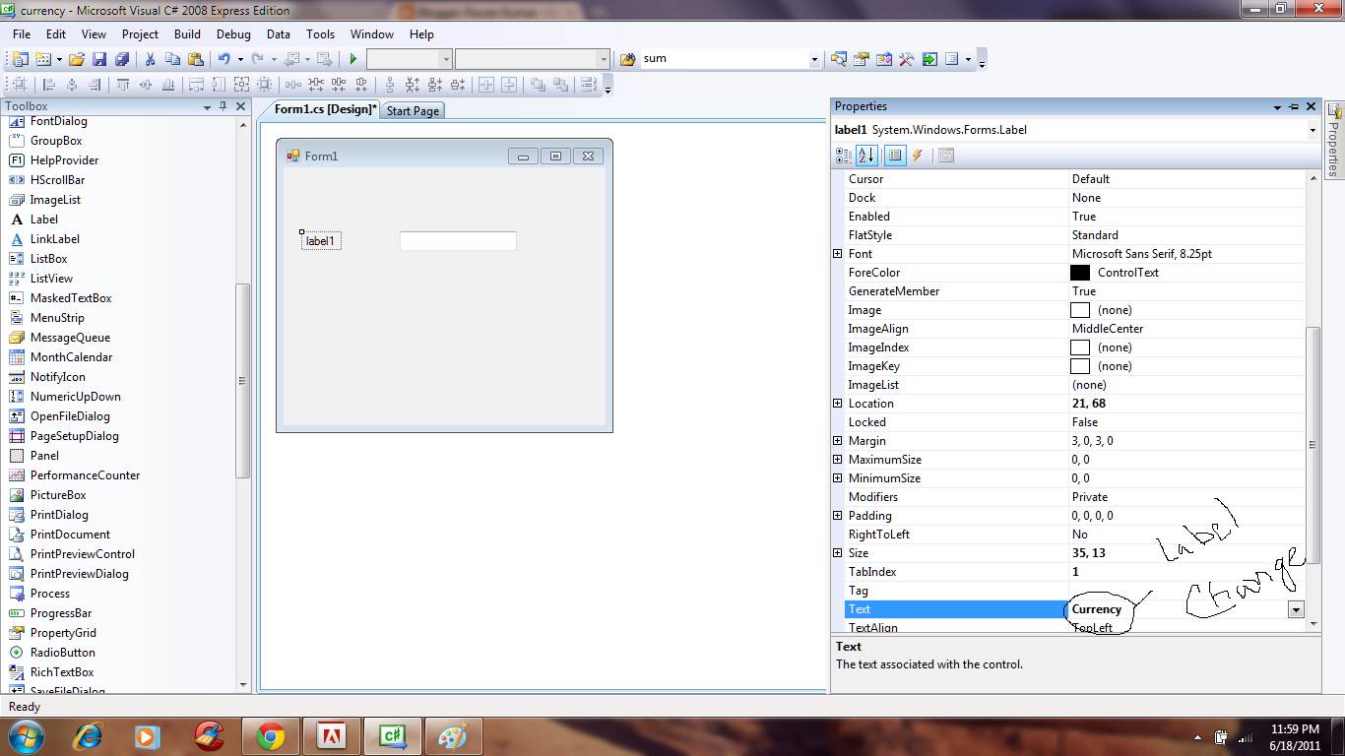The width and height of the screenshot is (1345, 756).
Task: Open the Debug menu
Action: (x=233, y=33)
